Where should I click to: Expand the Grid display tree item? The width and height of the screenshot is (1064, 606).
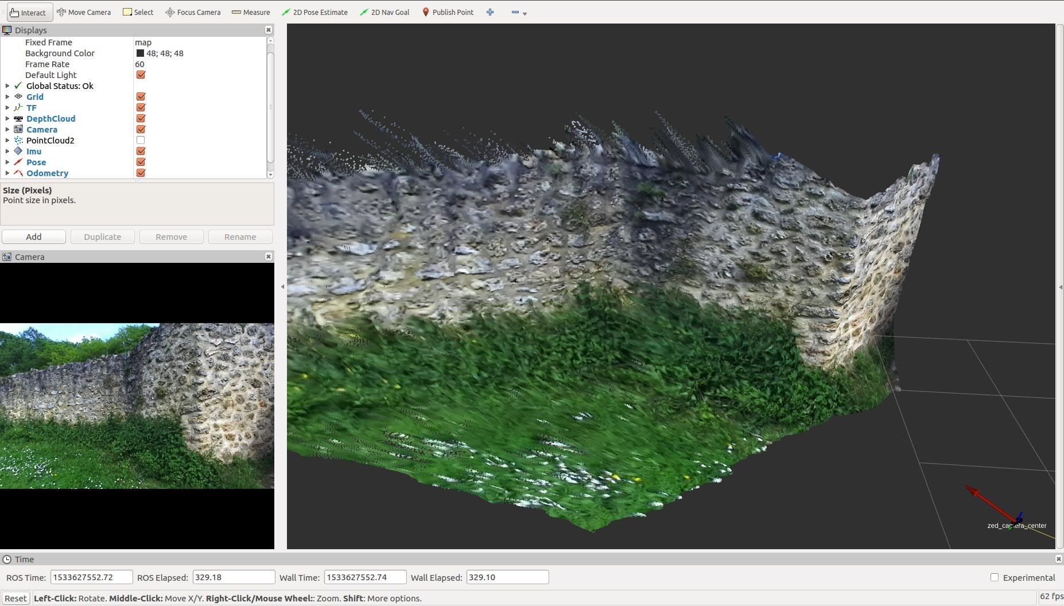click(x=7, y=97)
